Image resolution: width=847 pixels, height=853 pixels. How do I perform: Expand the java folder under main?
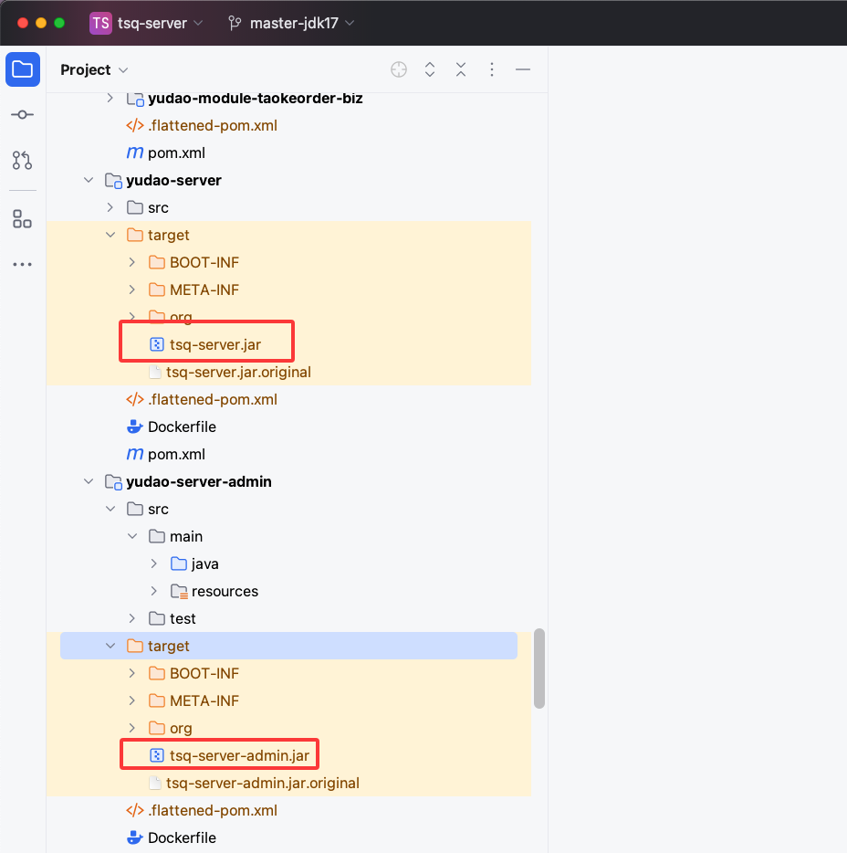click(154, 563)
